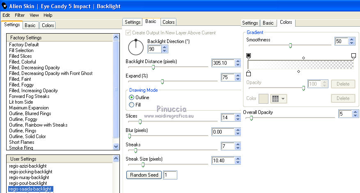The width and height of the screenshot is (360, 193).
Task: Click the Backlight Direction dial
Action: click(x=136, y=47)
